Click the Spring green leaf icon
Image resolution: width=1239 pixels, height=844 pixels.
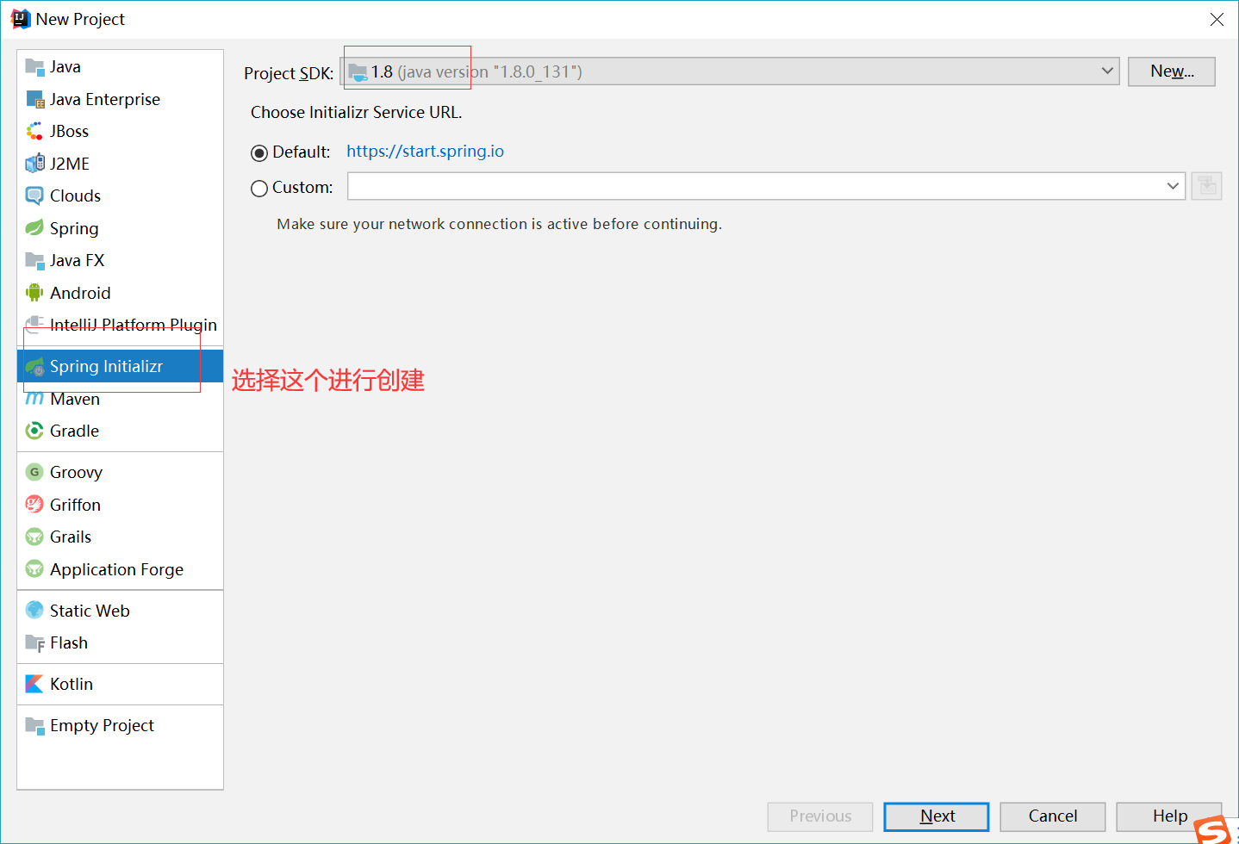point(34,228)
